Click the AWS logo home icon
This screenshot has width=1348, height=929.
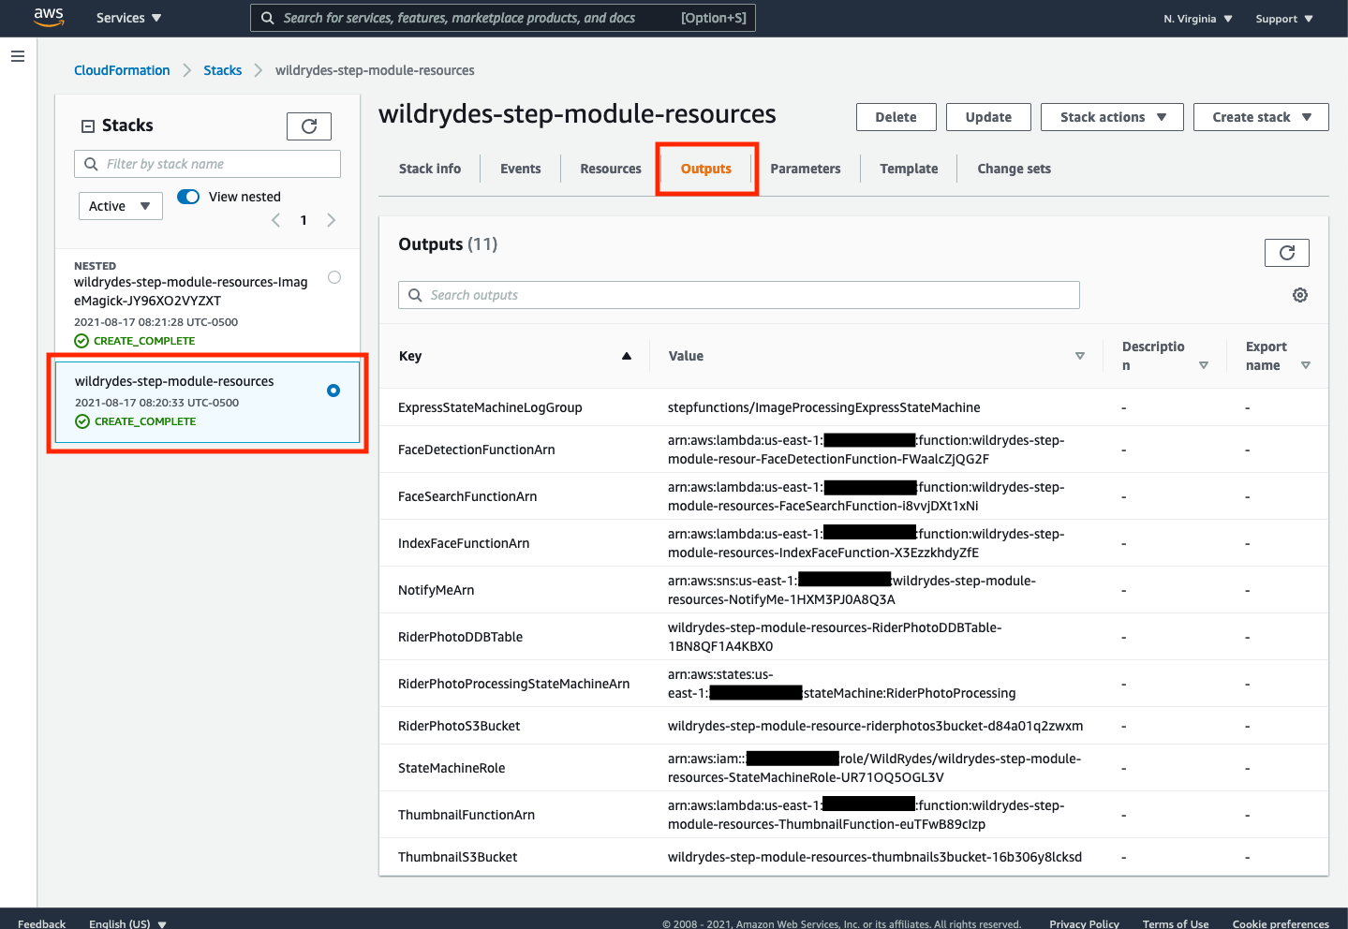[x=49, y=17]
